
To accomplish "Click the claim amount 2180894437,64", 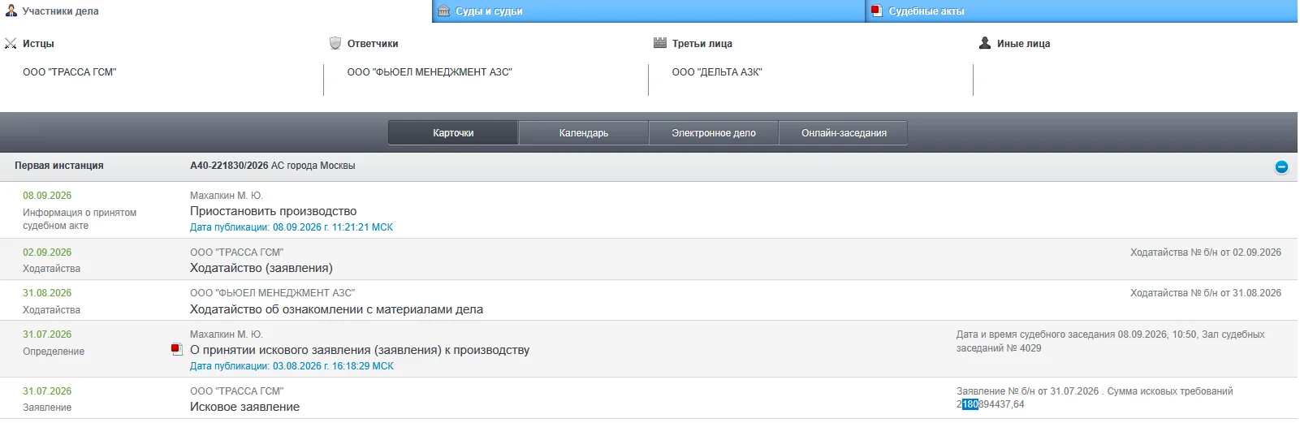I will [x=991, y=404].
